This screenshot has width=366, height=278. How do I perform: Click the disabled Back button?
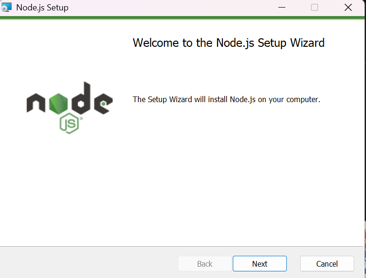[205, 263]
